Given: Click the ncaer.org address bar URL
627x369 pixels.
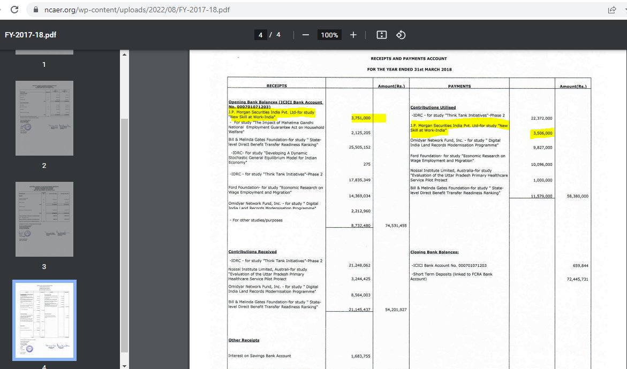Looking at the screenshot, I should [x=137, y=10].
